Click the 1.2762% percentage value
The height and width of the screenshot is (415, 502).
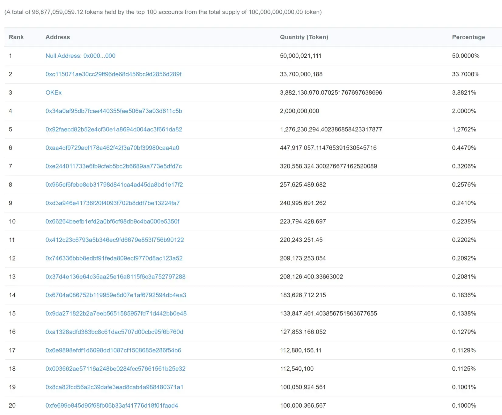[464, 129]
